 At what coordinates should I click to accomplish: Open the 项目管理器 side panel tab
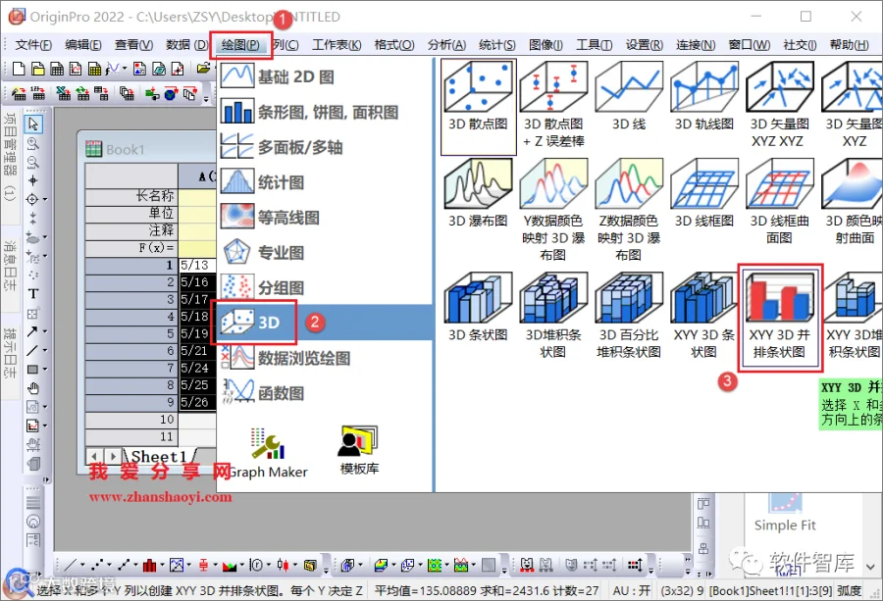(10, 157)
